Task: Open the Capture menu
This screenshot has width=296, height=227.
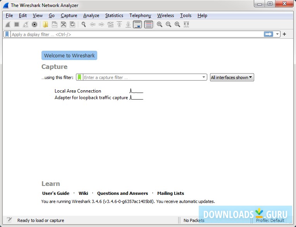Action: coord(69,15)
